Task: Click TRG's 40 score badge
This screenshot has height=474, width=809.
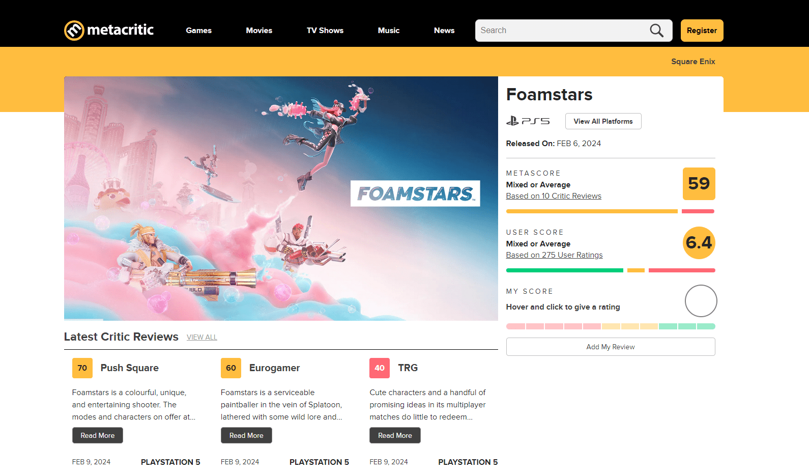Action: [x=380, y=368]
